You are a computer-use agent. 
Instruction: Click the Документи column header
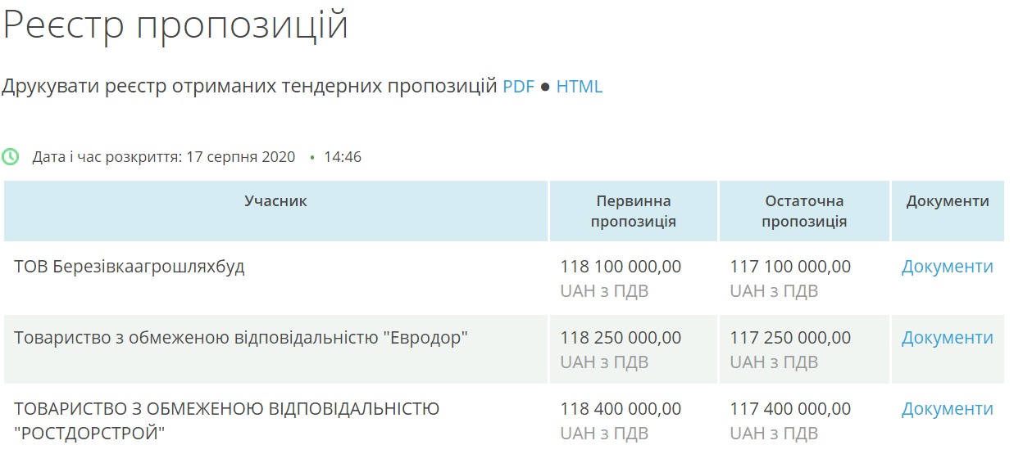947,201
